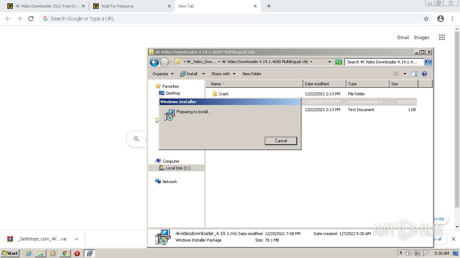Open the Share with menu
The image size is (460, 258).
(223, 74)
